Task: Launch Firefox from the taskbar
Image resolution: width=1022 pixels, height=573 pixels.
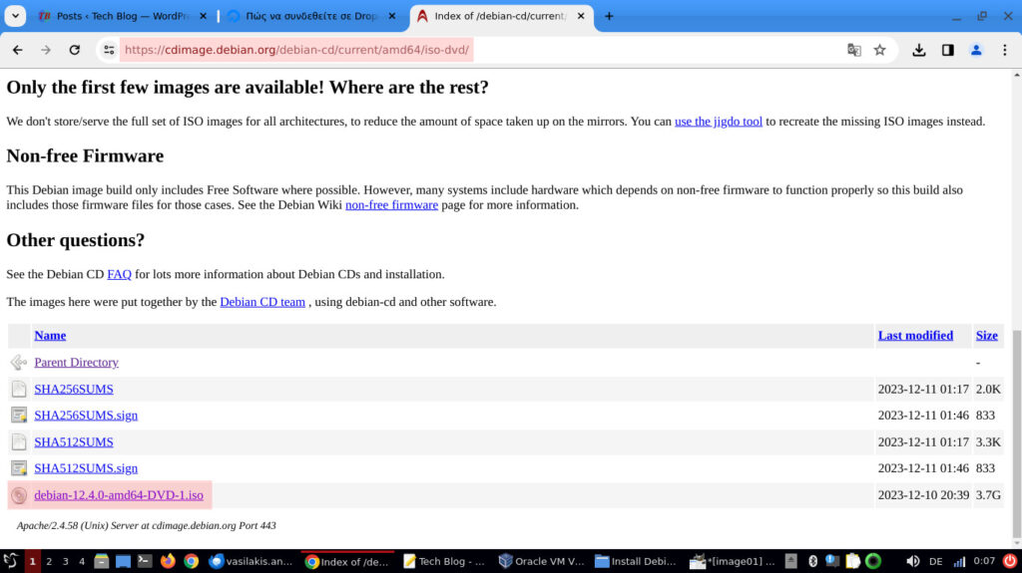Action: tap(168, 561)
